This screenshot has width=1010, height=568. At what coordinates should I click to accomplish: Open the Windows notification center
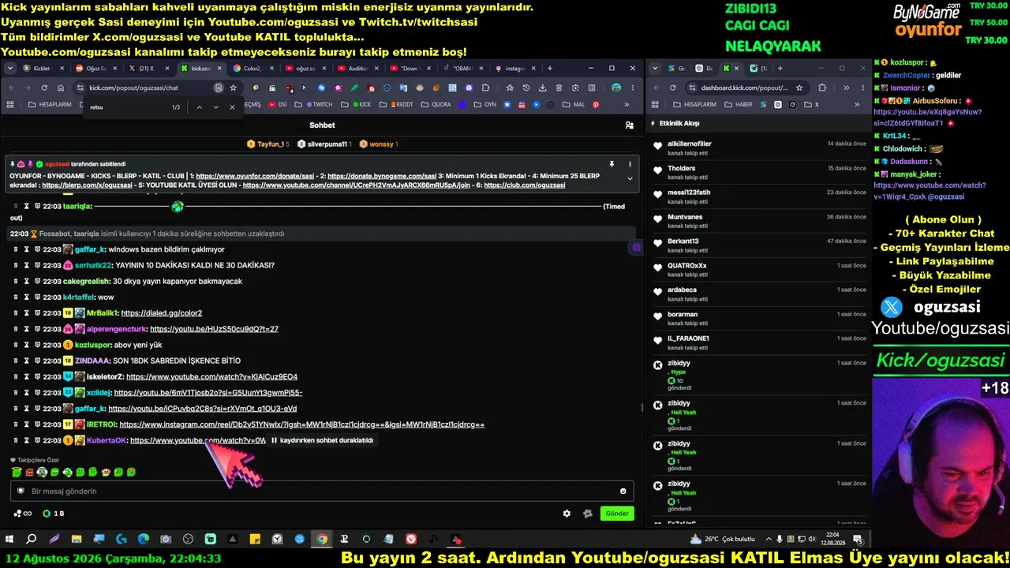coord(858,540)
